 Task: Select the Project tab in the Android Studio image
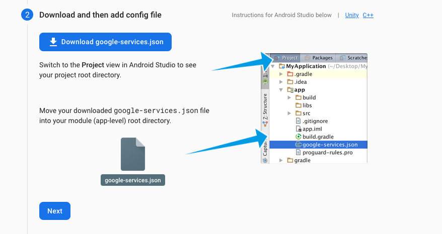286,58
